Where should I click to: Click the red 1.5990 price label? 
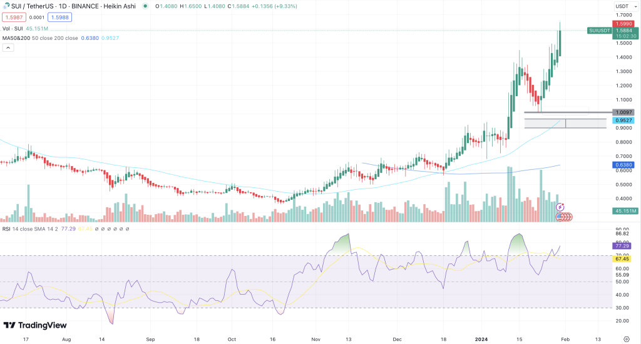(x=624, y=24)
